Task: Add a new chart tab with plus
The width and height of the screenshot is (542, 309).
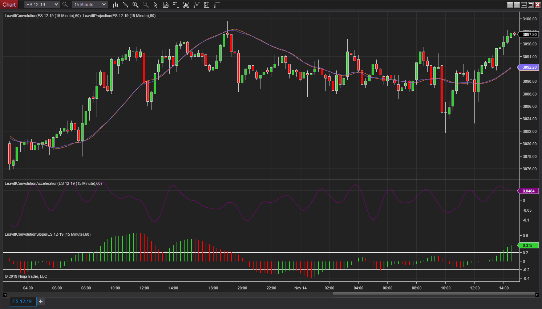Action: pyautogui.click(x=41, y=301)
